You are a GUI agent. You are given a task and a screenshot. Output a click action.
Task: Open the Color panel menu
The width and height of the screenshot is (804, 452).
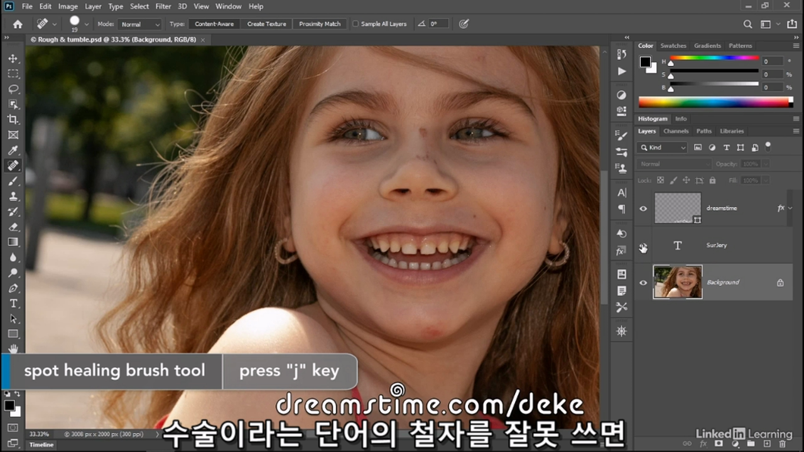796,46
